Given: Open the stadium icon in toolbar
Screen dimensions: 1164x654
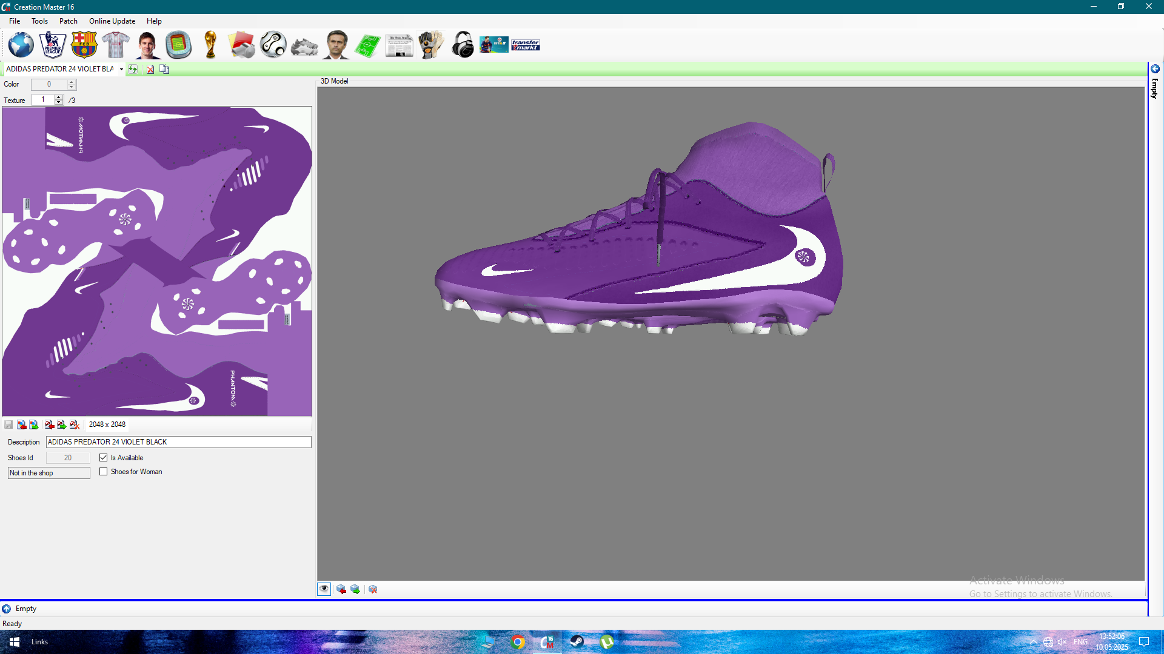Looking at the screenshot, I should (x=179, y=45).
